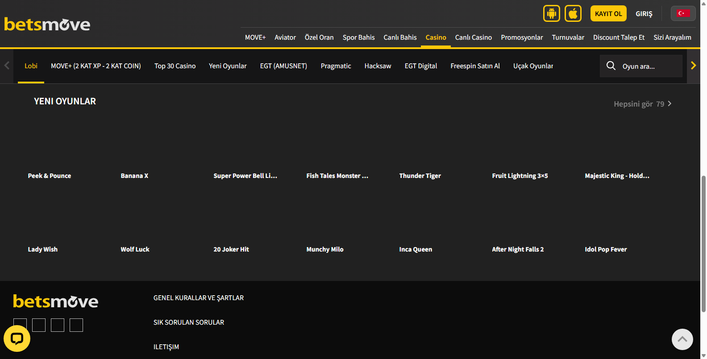
Task: Open the Inca Queen game
Action: 416,249
